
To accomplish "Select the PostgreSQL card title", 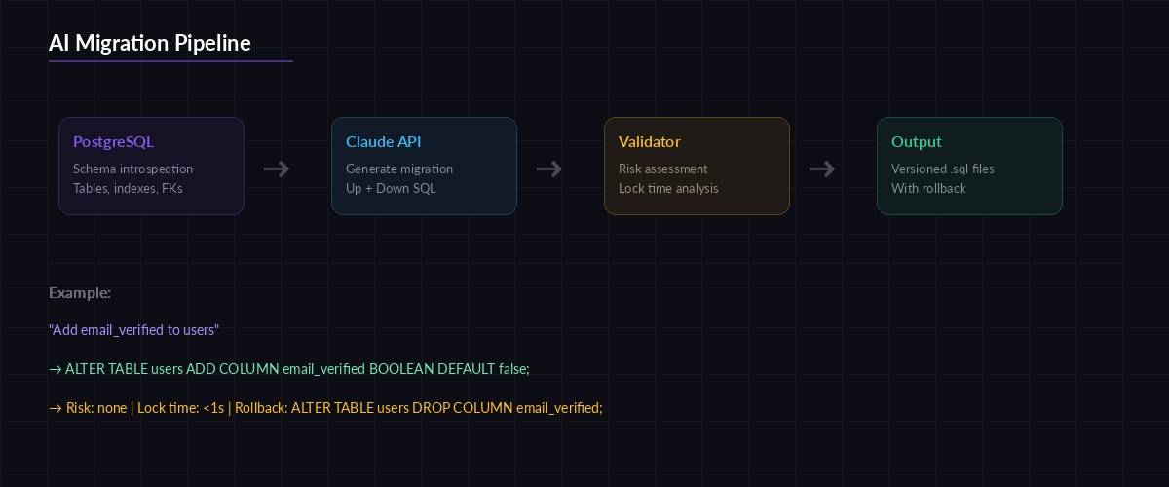I will tap(113, 142).
